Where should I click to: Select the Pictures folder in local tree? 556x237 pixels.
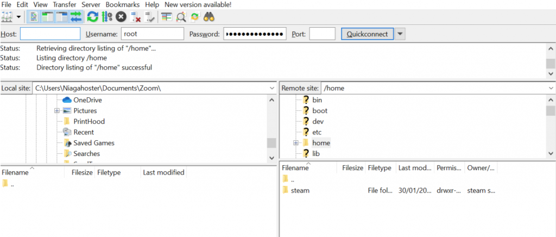pyautogui.click(x=85, y=111)
